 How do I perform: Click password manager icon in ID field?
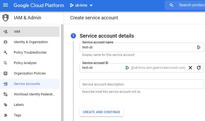click(x=127, y=68)
